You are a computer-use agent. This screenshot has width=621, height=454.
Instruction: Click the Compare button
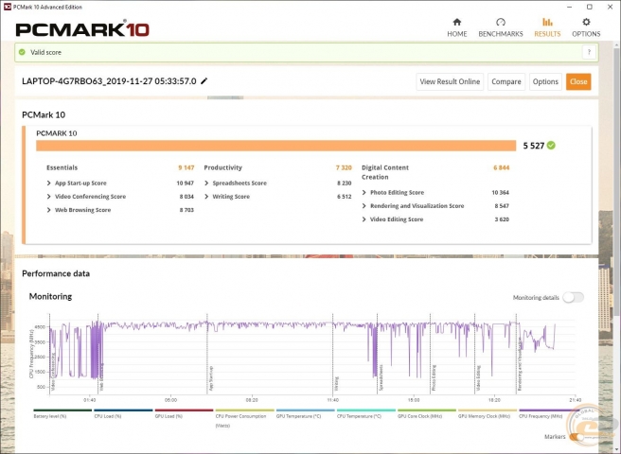(x=506, y=81)
